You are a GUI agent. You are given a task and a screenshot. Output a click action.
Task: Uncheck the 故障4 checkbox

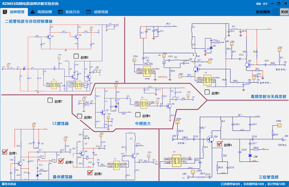click(220, 144)
